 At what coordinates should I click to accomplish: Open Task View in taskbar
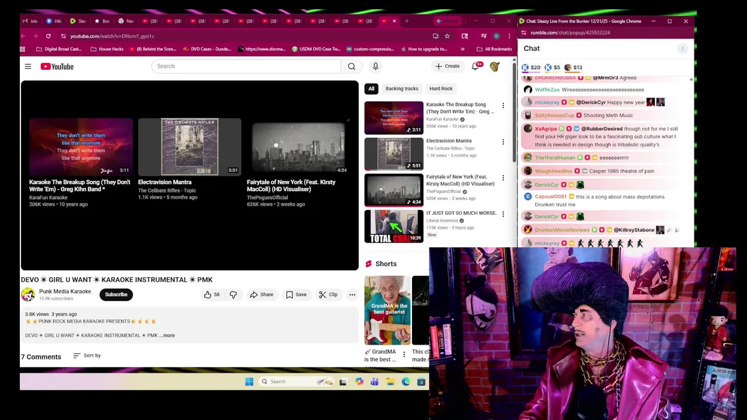tap(343, 381)
